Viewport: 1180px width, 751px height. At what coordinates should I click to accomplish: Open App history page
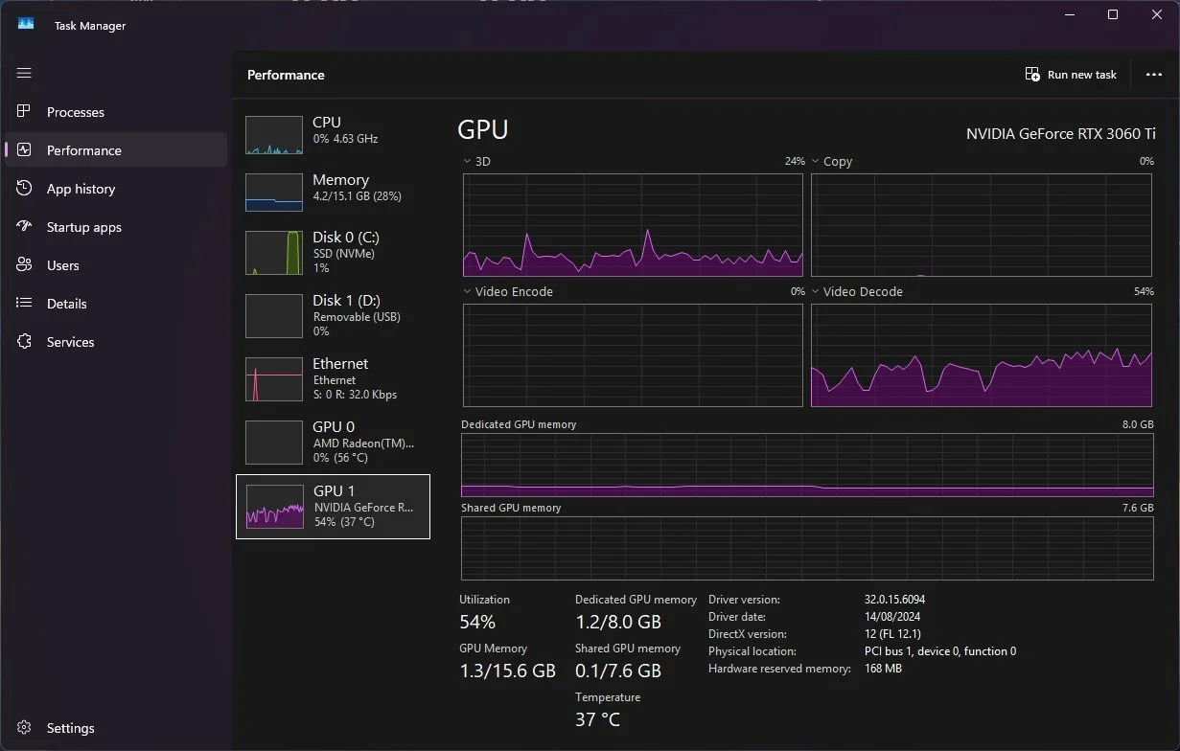pos(24,189)
